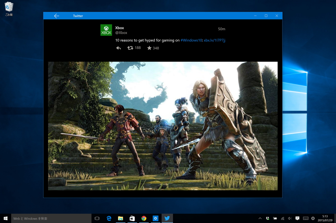Screen dimensions: 336x223
Task: Close the Twitter window
Action: pyautogui.click(x=277, y=16)
